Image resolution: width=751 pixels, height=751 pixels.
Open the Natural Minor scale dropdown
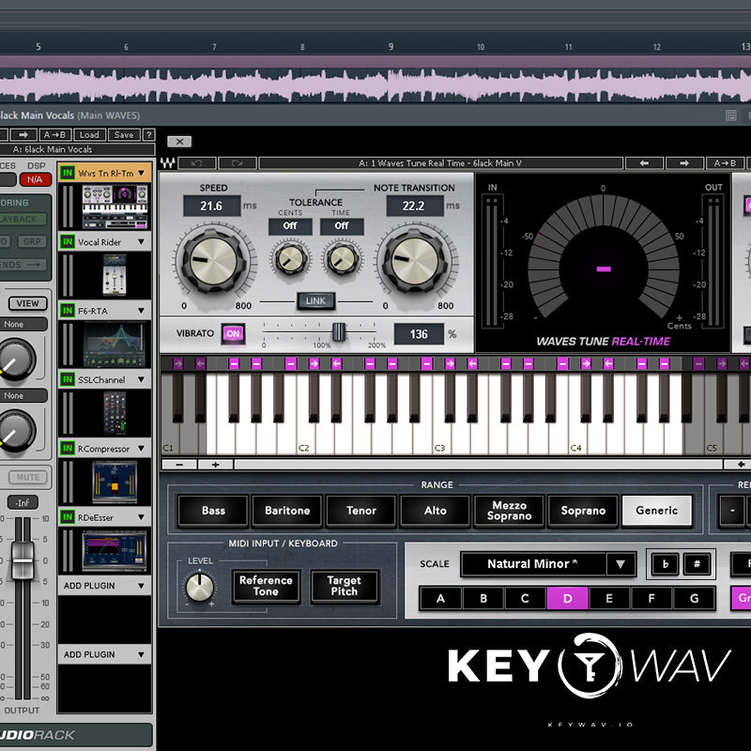[620, 564]
